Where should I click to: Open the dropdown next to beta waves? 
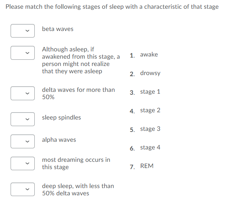pyautogui.click(x=22, y=31)
